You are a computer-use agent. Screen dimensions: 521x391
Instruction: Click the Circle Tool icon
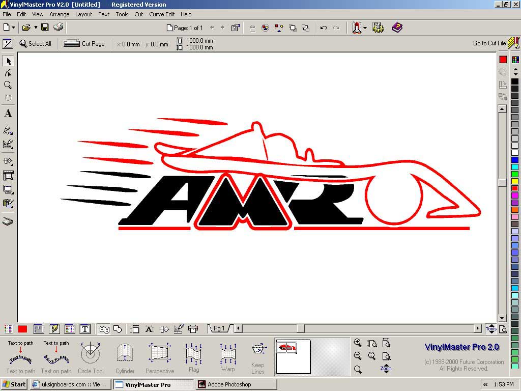coord(91,352)
